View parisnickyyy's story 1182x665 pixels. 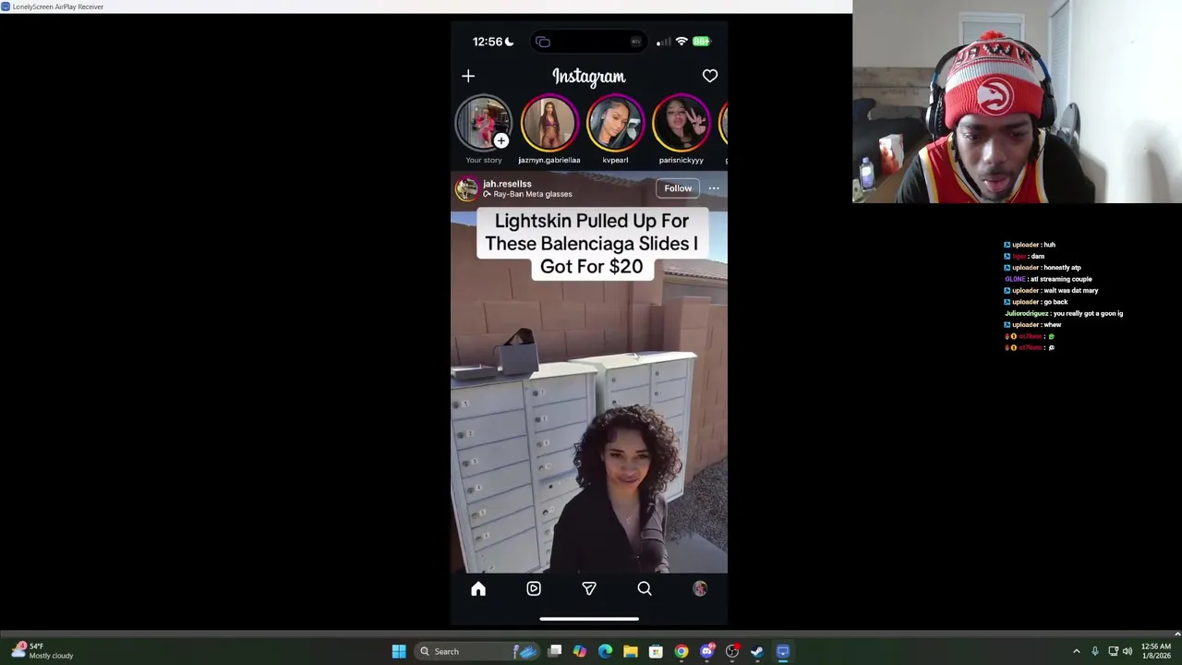[681, 123]
